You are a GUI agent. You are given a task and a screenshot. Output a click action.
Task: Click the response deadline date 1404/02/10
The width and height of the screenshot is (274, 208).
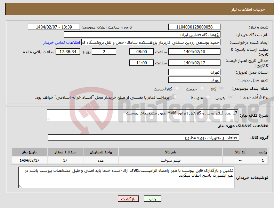(194, 51)
